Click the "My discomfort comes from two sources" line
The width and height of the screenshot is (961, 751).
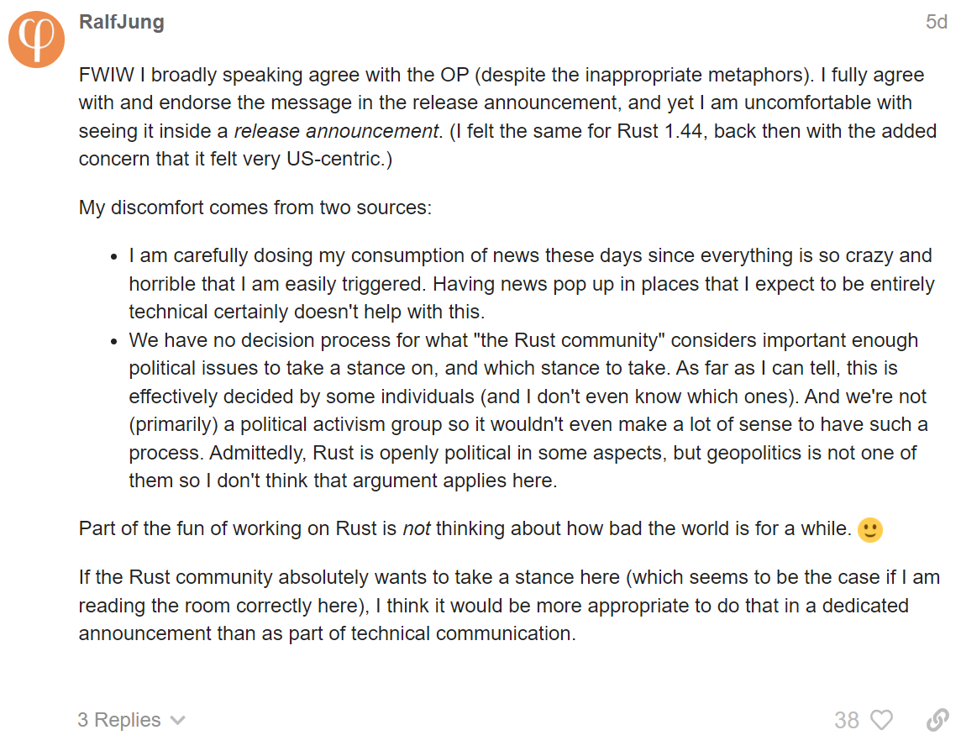tap(255, 207)
